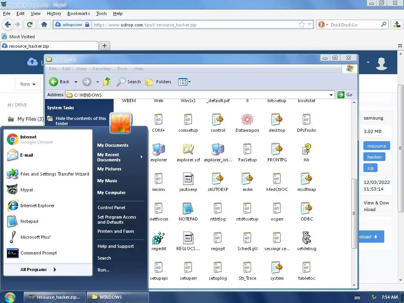Open the user account dropdown arrow

368,62
